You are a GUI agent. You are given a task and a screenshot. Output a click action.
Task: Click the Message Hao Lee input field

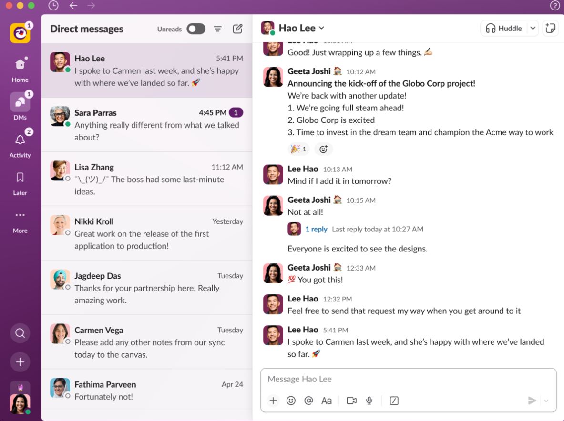[408, 379]
